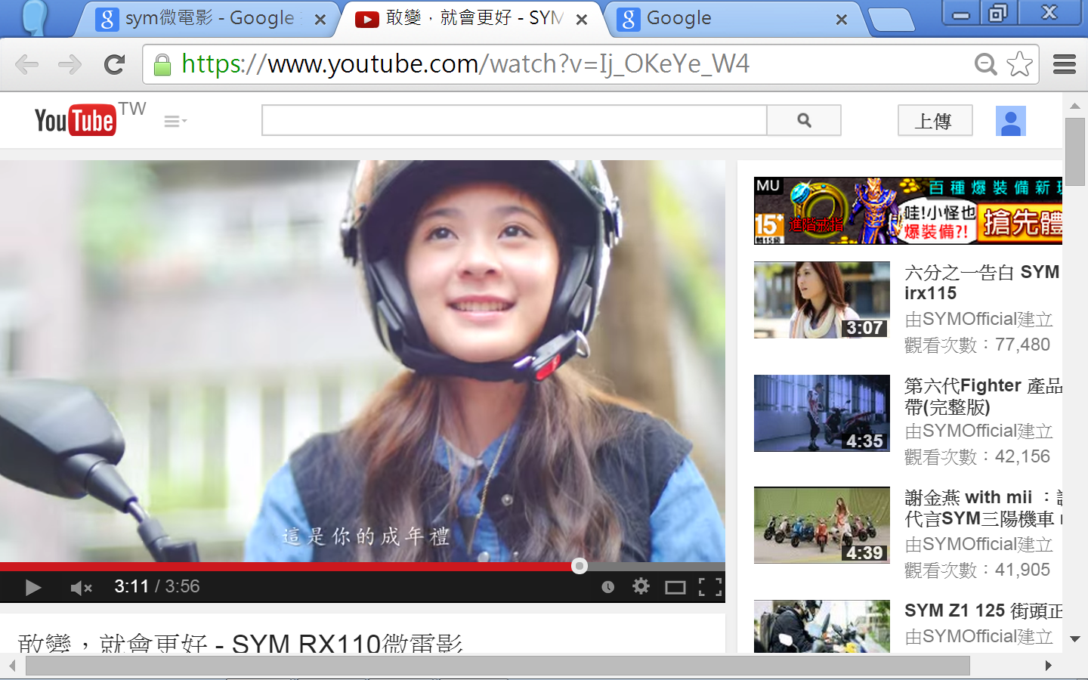Image resolution: width=1088 pixels, height=680 pixels.
Task: Open the MU game banner ad
Action: [x=908, y=211]
